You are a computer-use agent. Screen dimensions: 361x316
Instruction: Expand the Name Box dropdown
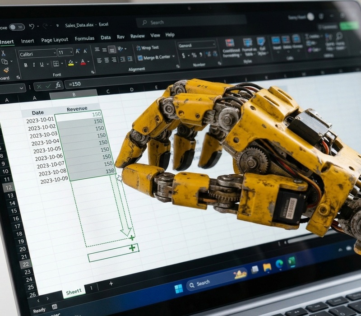(21, 88)
